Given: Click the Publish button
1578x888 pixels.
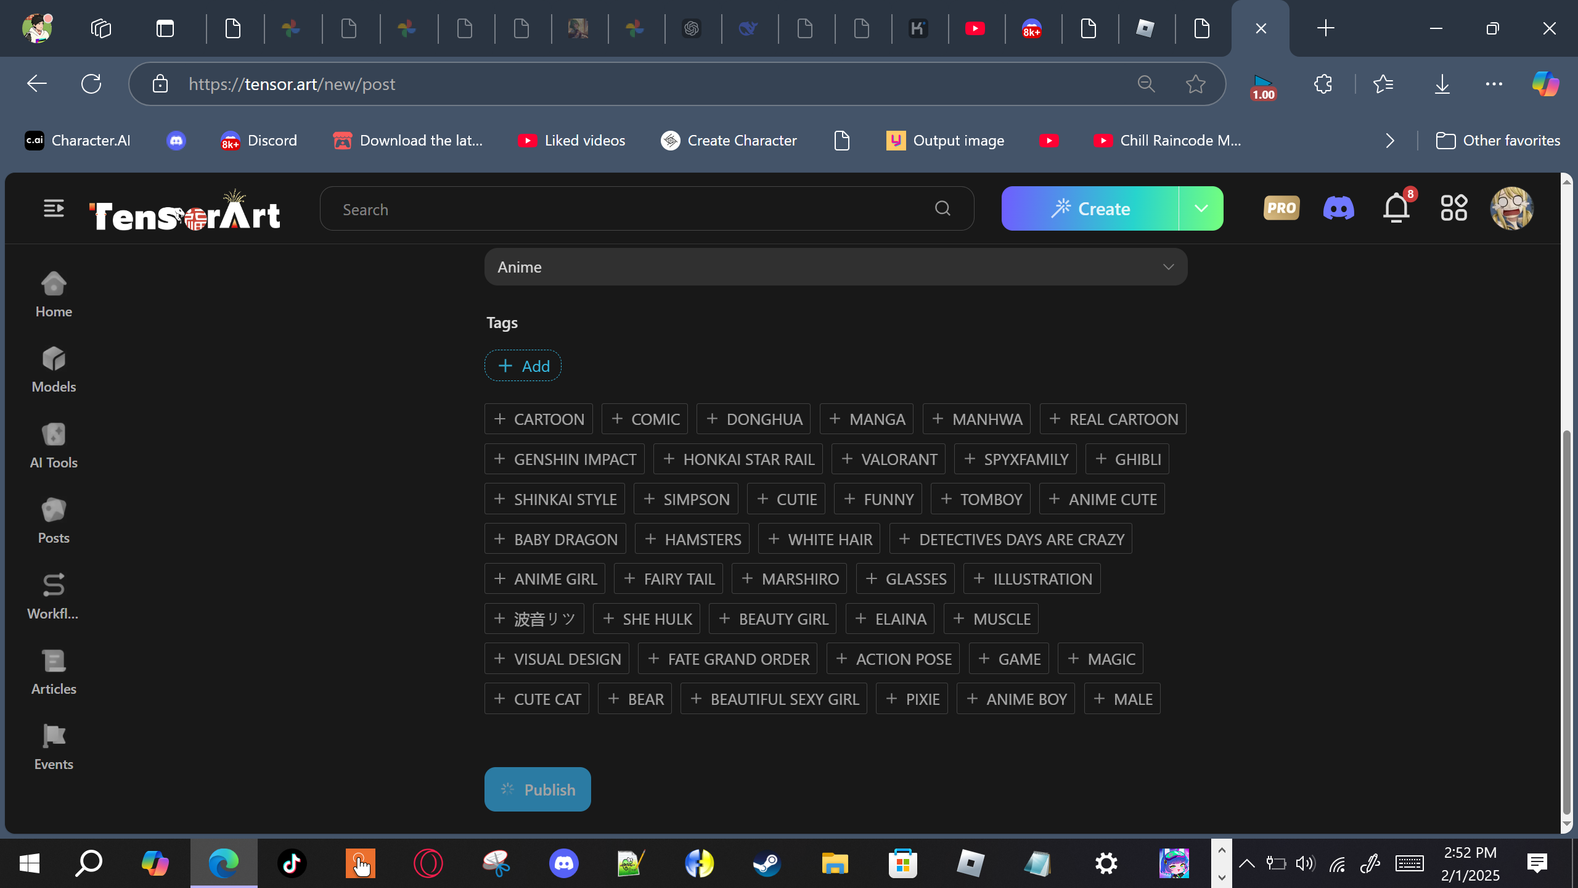Looking at the screenshot, I should [538, 789].
